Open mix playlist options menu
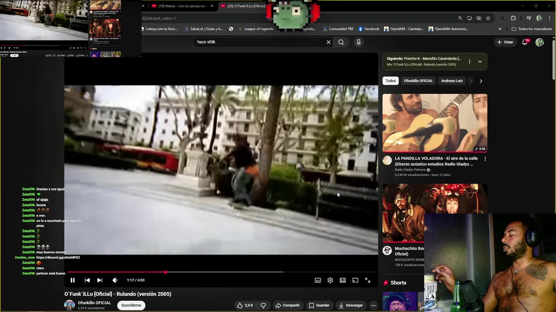The width and height of the screenshot is (556, 312). [x=470, y=62]
